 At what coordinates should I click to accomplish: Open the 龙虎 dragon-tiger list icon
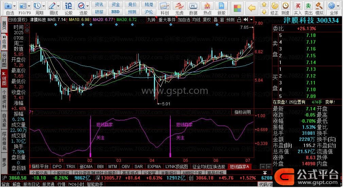179,6
